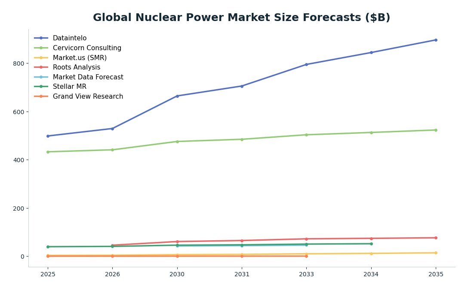Click the Dataintelo legend label
The width and height of the screenshot is (468, 290).
click(70, 38)
